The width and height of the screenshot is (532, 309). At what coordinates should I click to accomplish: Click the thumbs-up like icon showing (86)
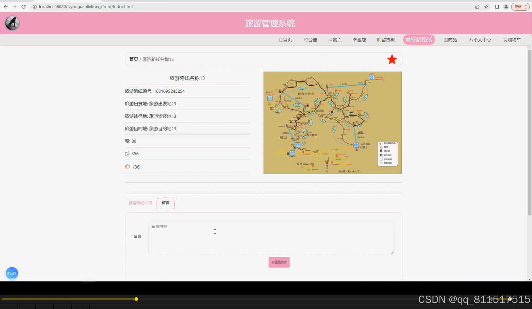[x=127, y=166]
